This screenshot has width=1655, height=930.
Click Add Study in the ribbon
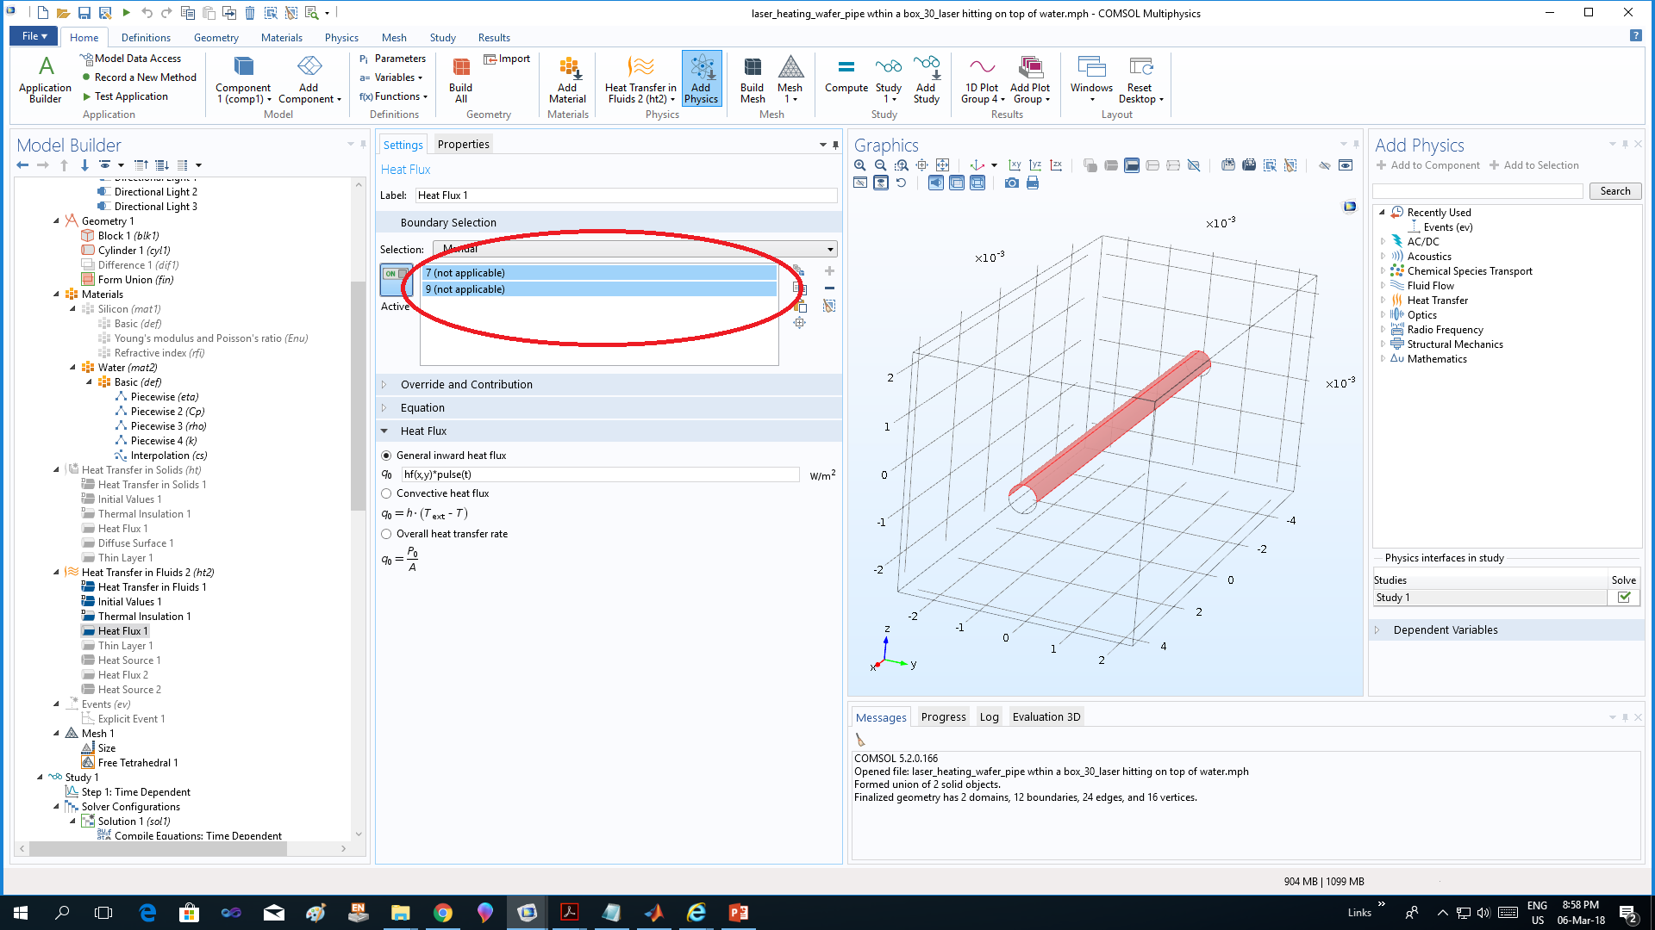[926, 79]
